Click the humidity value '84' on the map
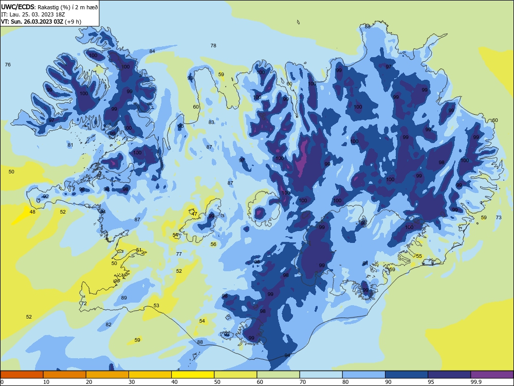 tap(152, 51)
